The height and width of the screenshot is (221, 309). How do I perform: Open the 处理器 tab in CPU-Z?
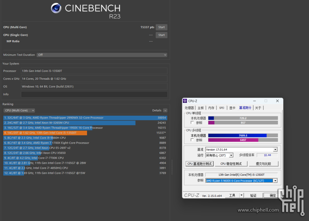[189, 108]
